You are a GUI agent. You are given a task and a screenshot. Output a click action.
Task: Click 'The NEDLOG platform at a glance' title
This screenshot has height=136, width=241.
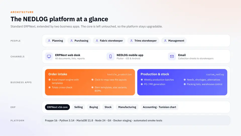tap(59, 19)
